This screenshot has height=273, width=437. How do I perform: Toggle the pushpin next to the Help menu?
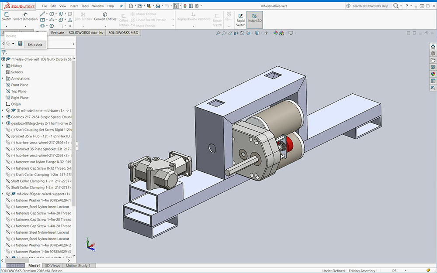coord(121,6)
